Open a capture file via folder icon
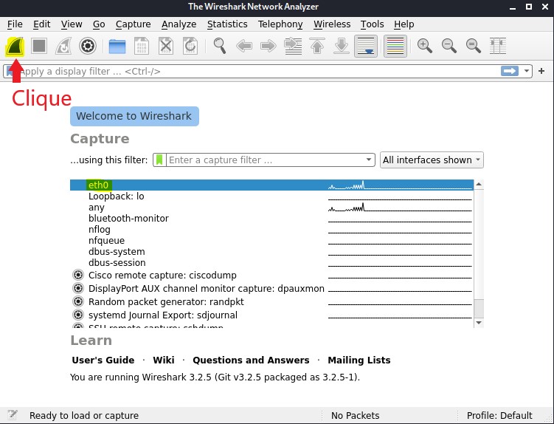Viewport: 554px width, 424px height. pyautogui.click(x=117, y=47)
